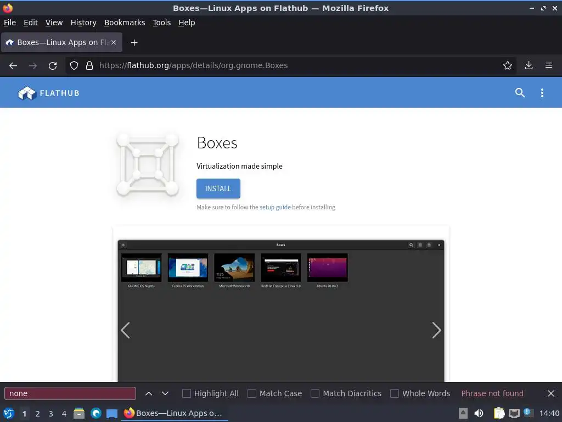Select Firefox Boxes window in taskbar
Image resolution: width=562 pixels, height=422 pixels.
[174, 414]
